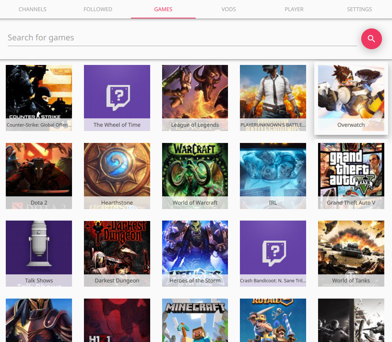This screenshot has width=392, height=342.
Task: Open the armored feathered-helmet knight thumbnail
Action: (x=39, y=320)
